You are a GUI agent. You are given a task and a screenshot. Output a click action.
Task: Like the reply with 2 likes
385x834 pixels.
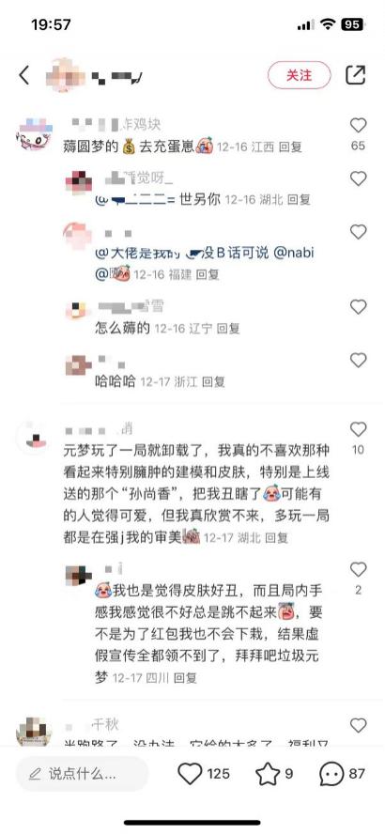coord(359,570)
